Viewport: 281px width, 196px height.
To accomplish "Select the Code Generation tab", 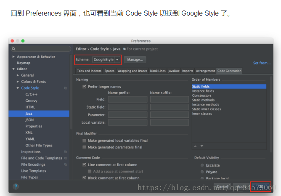I will coord(229,71).
